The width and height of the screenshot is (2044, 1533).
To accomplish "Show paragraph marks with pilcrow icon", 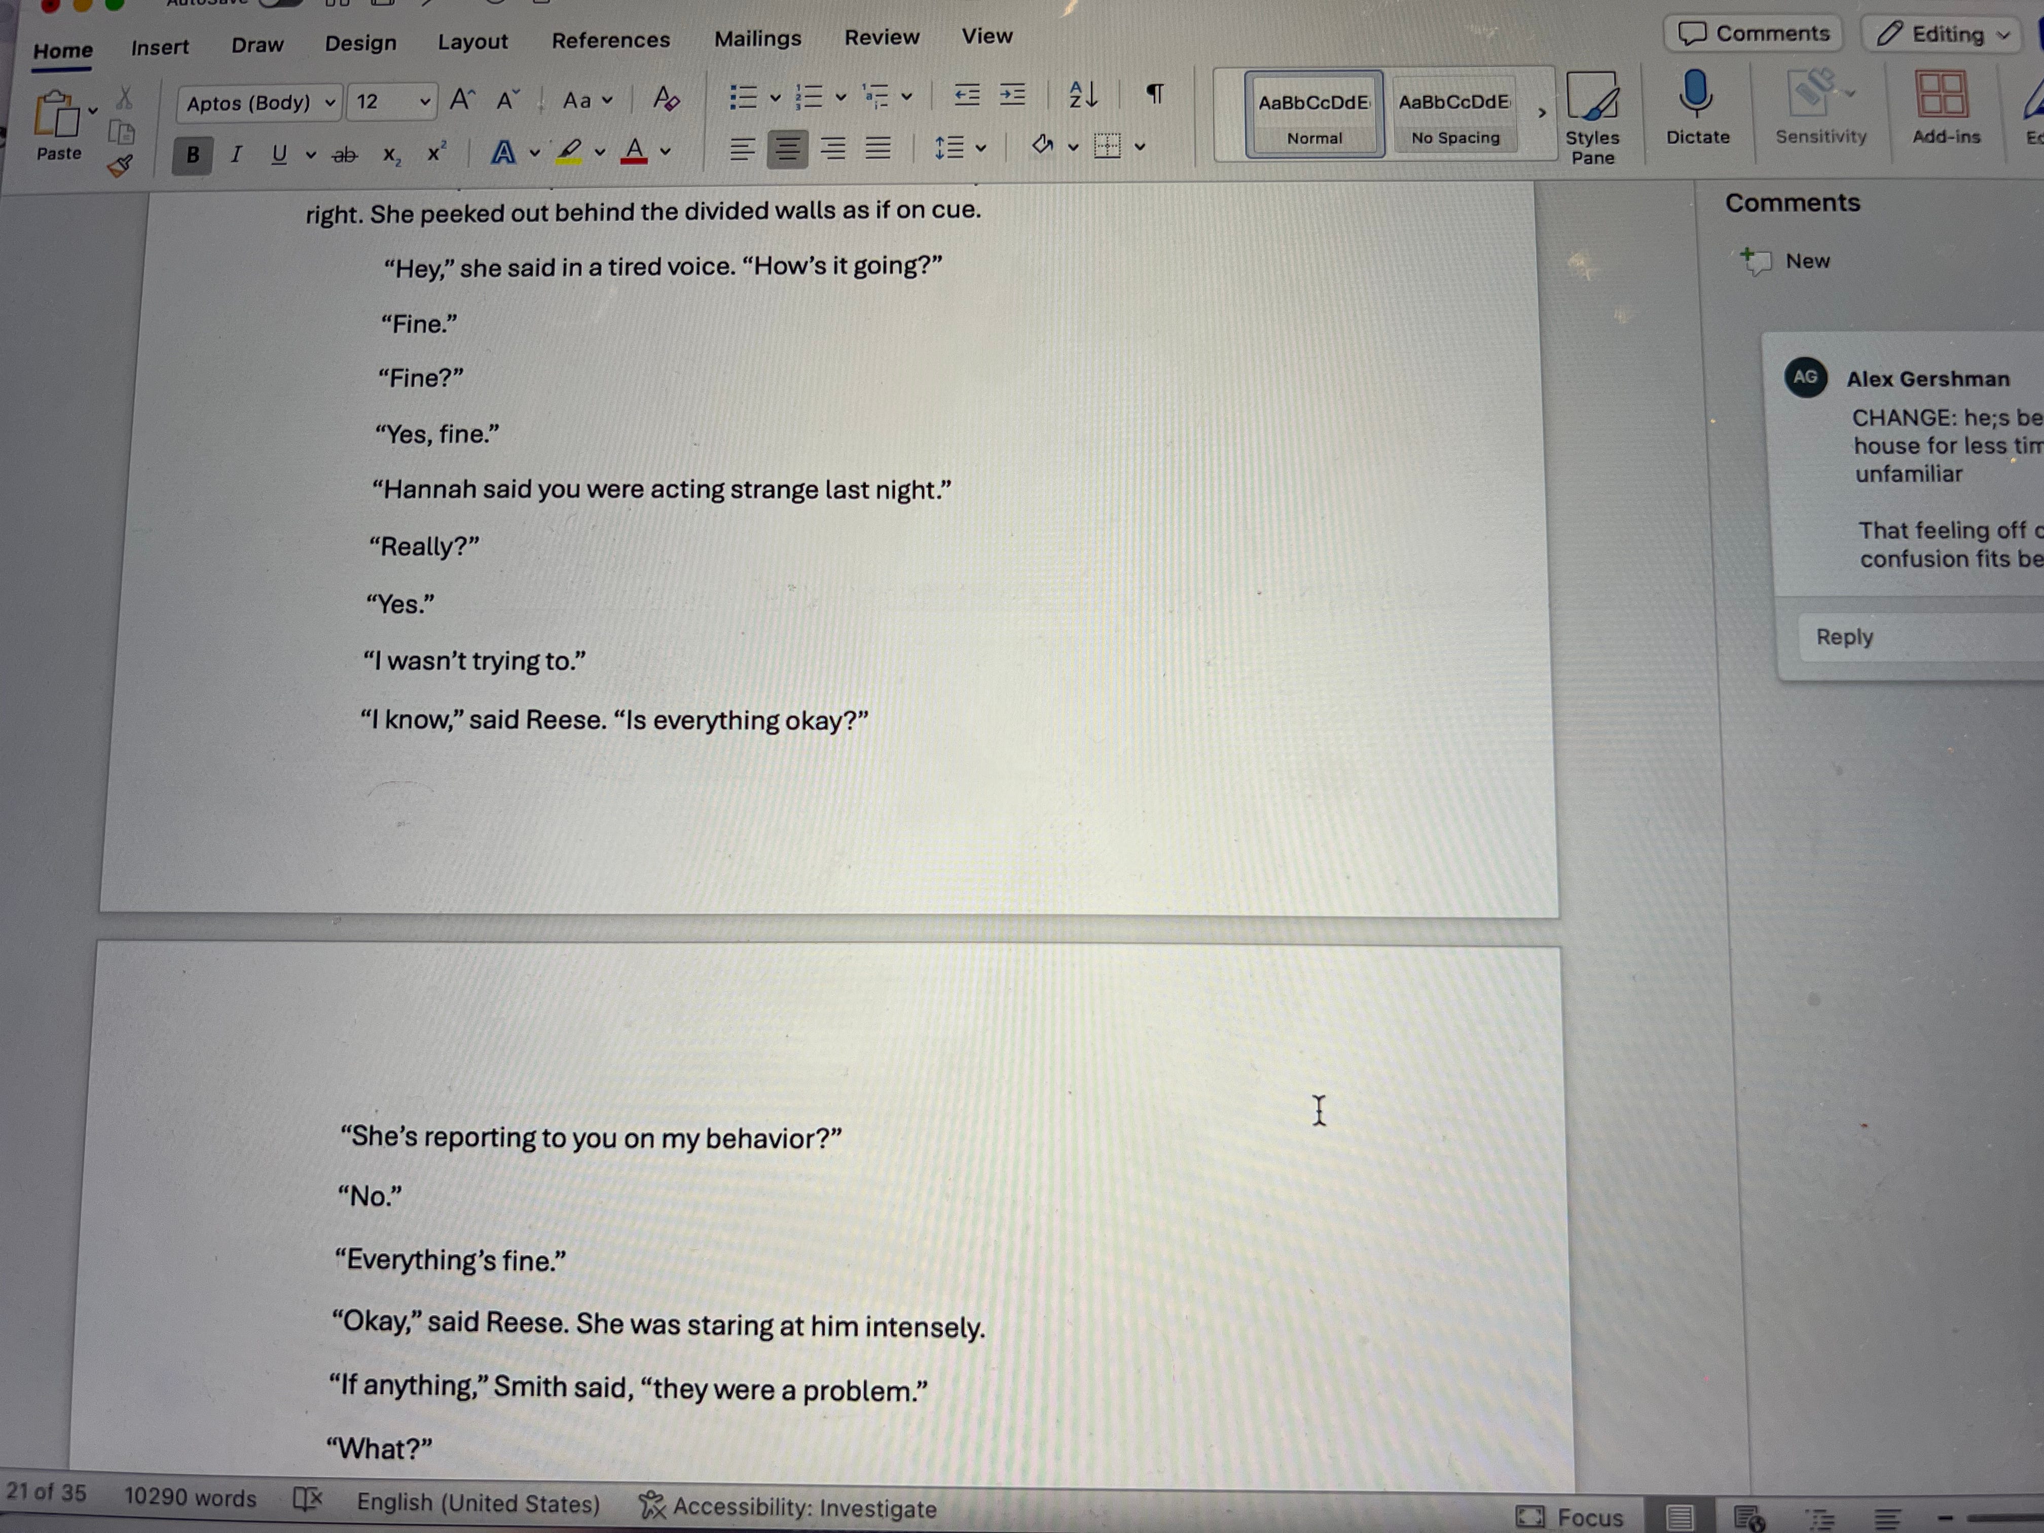I will 1155,94.
